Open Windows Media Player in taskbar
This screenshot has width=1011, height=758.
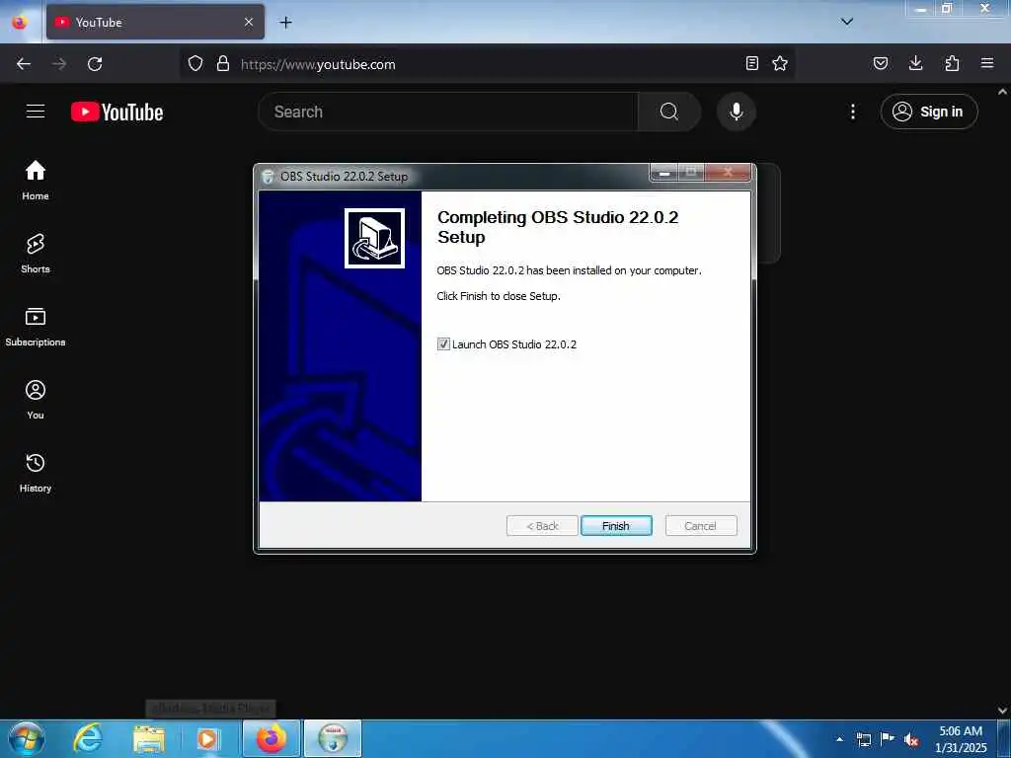click(x=208, y=738)
